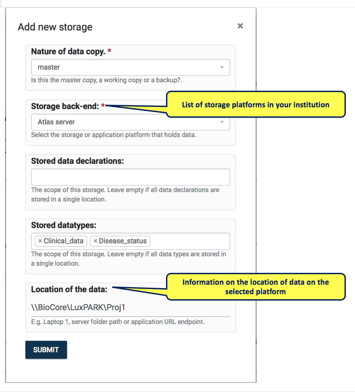Click the "Storage back-end:" label
355x392 pixels.
tap(65, 106)
